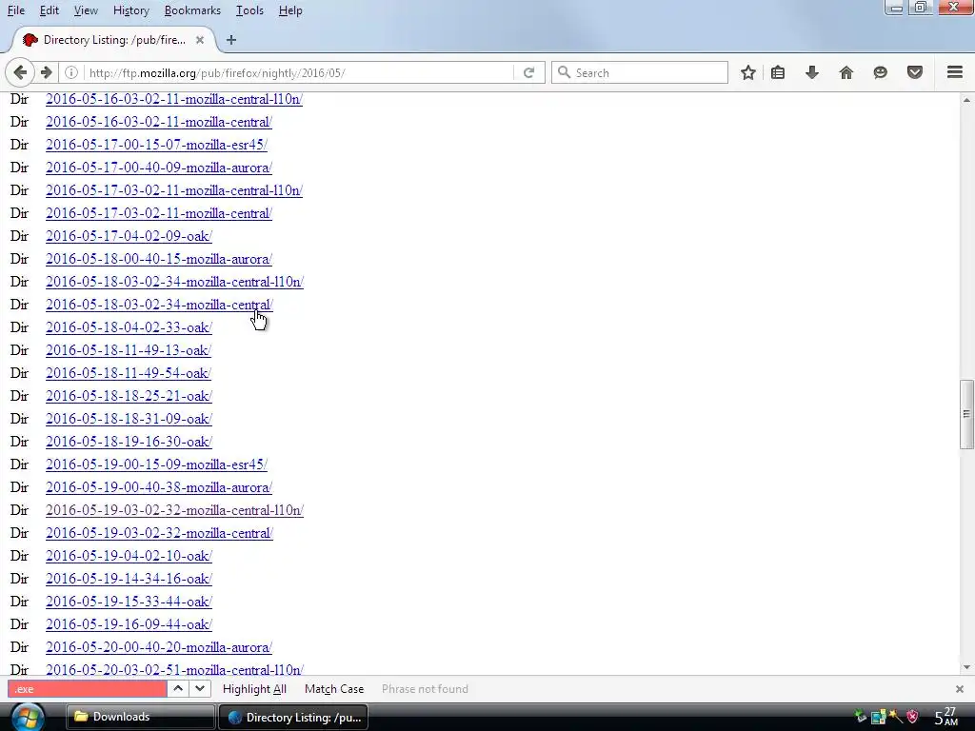Screen dimensions: 975x731
Task: Open 2016-05-17-04-02-09-oak/ link
Action: pyautogui.click(x=129, y=236)
